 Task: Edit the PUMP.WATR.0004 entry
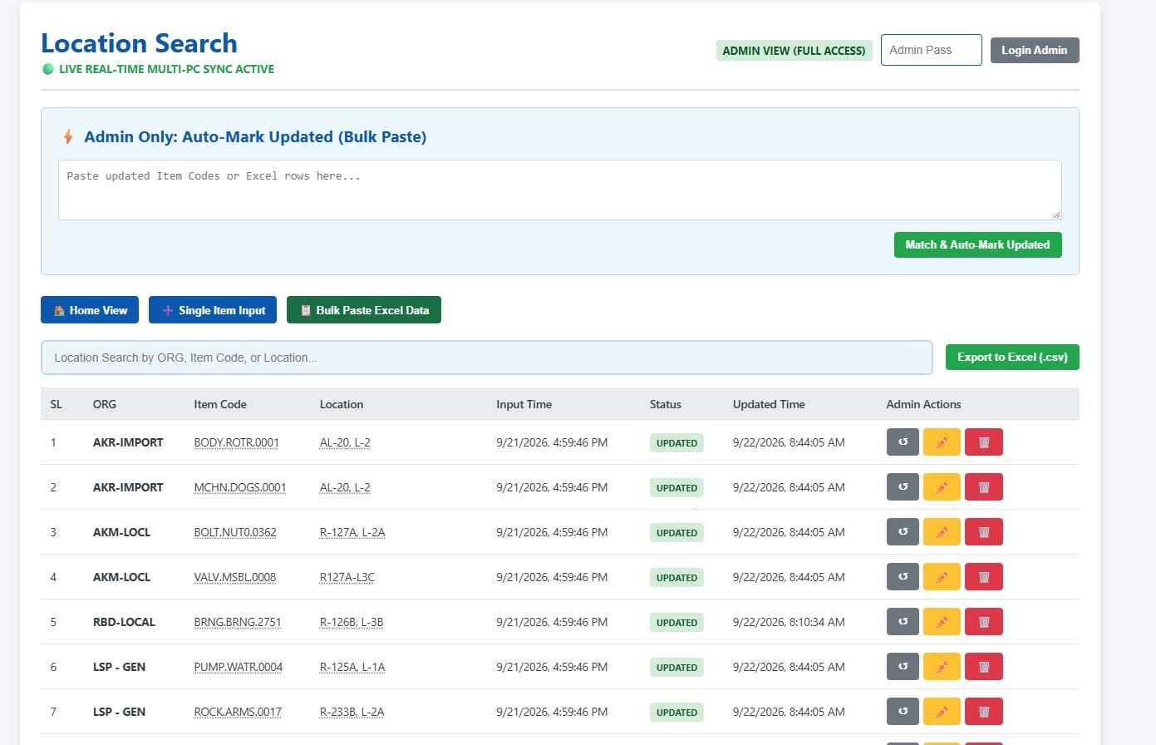pos(942,667)
